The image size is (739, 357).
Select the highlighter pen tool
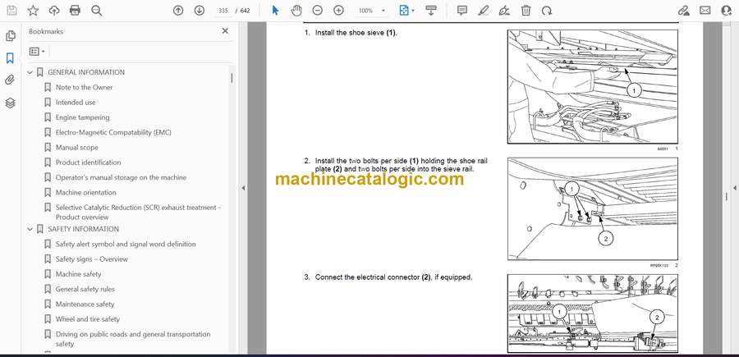click(x=484, y=11)
